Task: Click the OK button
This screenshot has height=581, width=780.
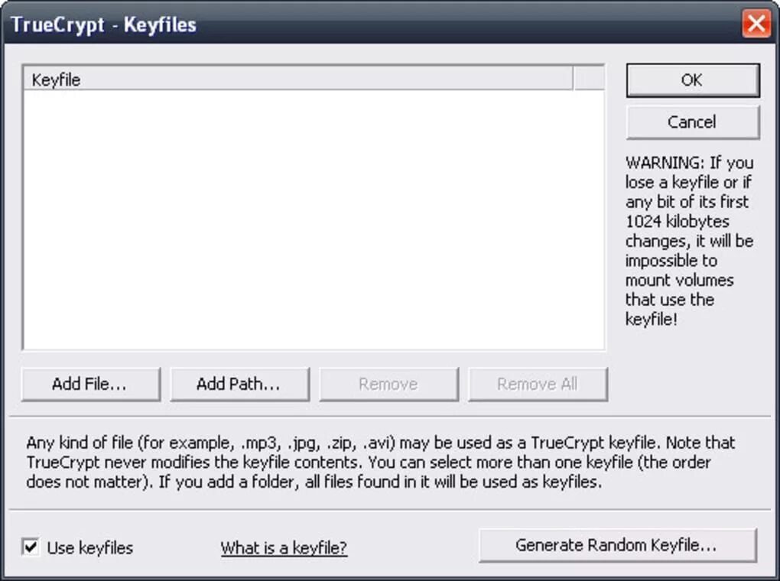Action: click(693, 80)
